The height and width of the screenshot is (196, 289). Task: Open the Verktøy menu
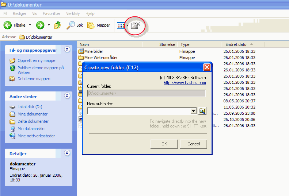click(x=73, y=13)
